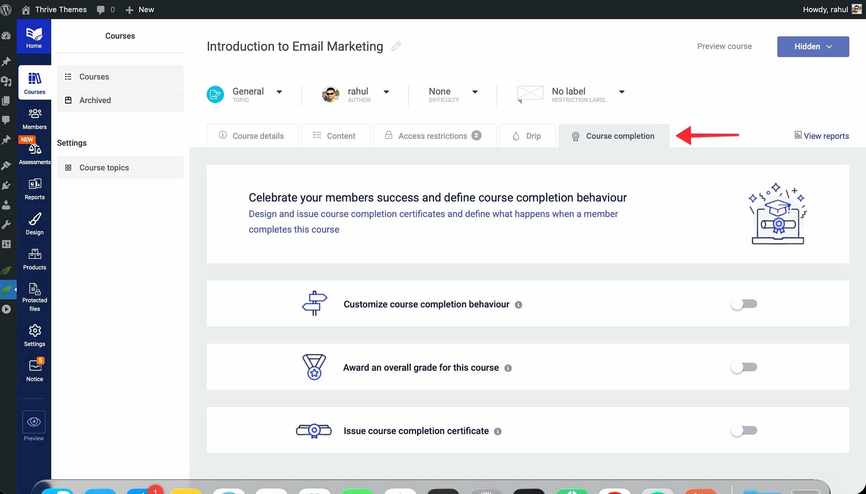Switch to the Access restrictions tab
Viewport: 866px width, 494px height.
(x=433, y=136)
